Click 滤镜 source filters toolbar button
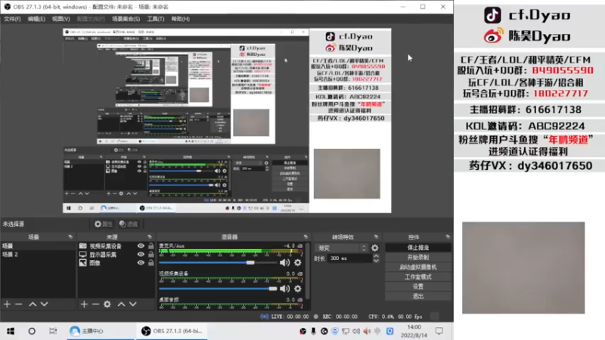 click(x=129, y=224)
